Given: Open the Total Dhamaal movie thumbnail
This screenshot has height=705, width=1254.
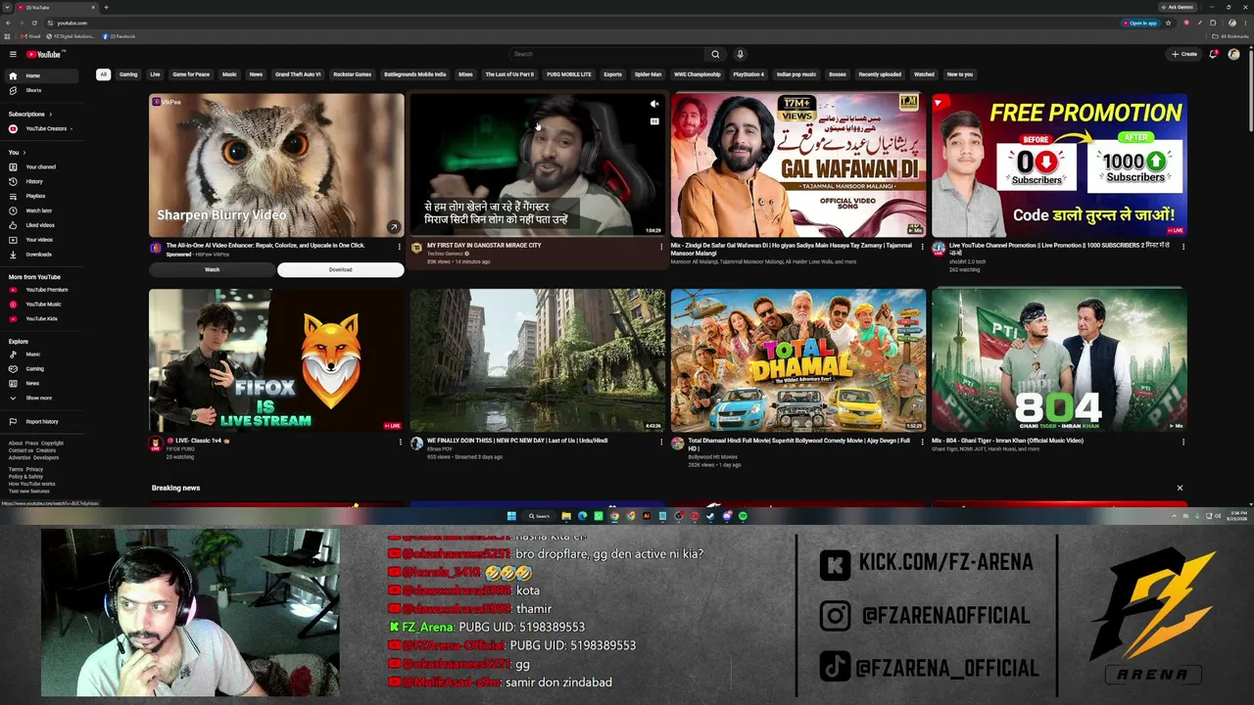Looking at the screenshot, I should [798, 360].
